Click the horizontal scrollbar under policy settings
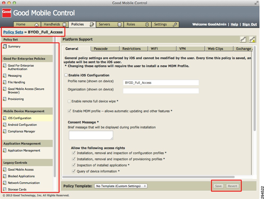The image size is (264, 199). [148, 177]
